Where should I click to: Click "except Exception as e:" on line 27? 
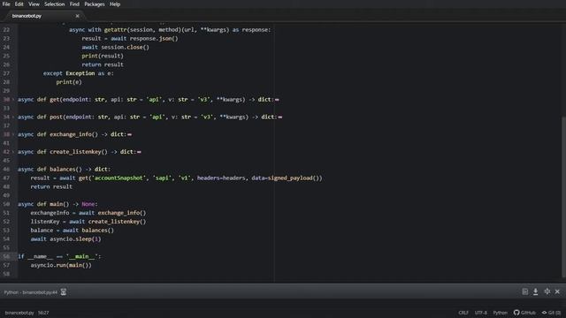(x=79, y=73)
